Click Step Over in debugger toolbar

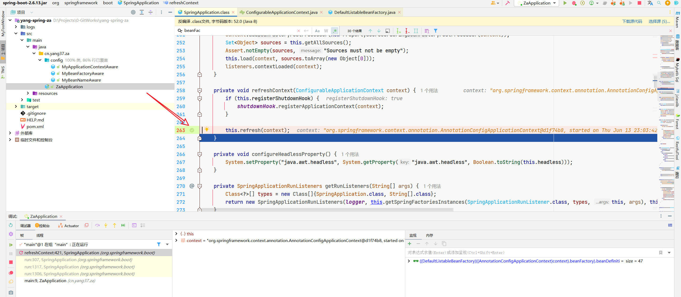point(97,225)
